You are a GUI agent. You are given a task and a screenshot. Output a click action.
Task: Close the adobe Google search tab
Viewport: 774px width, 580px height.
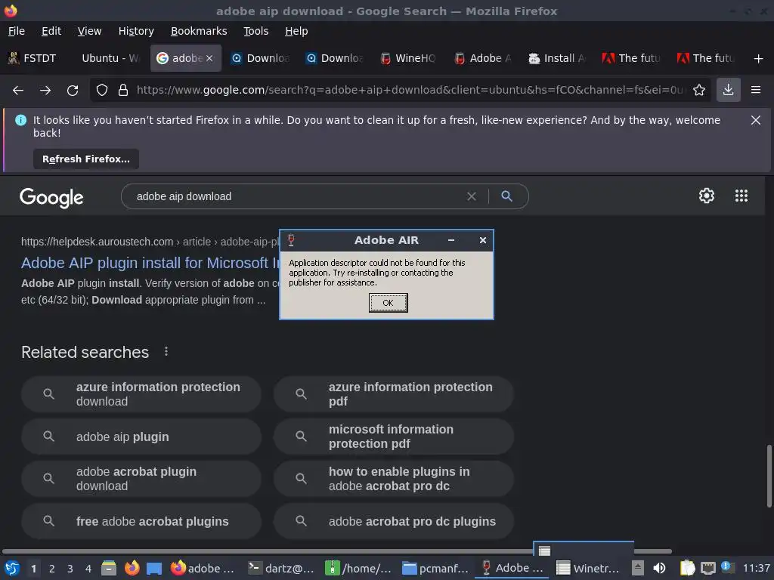click(x=209, y=58)
